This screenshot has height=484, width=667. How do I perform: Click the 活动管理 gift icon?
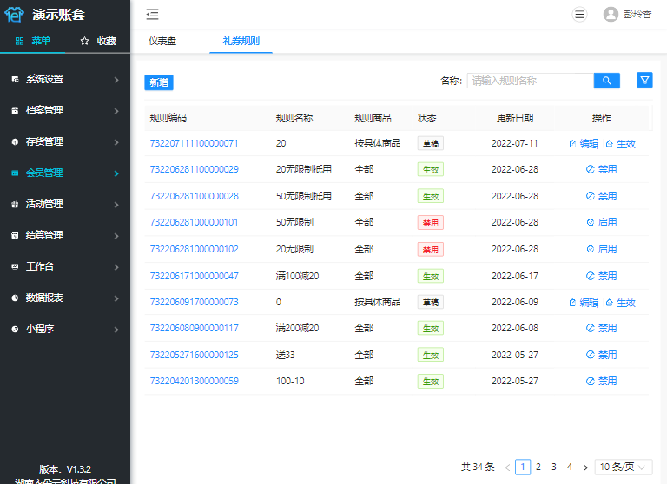click(16, 205)
